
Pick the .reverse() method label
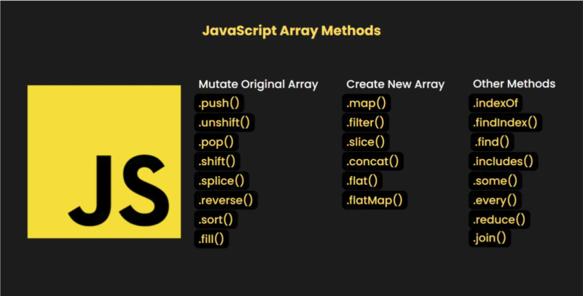(227, 199)
